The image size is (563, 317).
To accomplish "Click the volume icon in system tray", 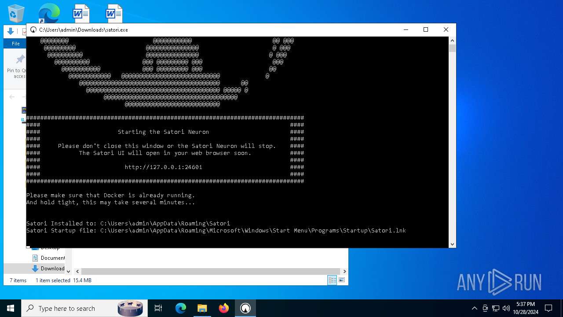I will [x=506, y=308].
